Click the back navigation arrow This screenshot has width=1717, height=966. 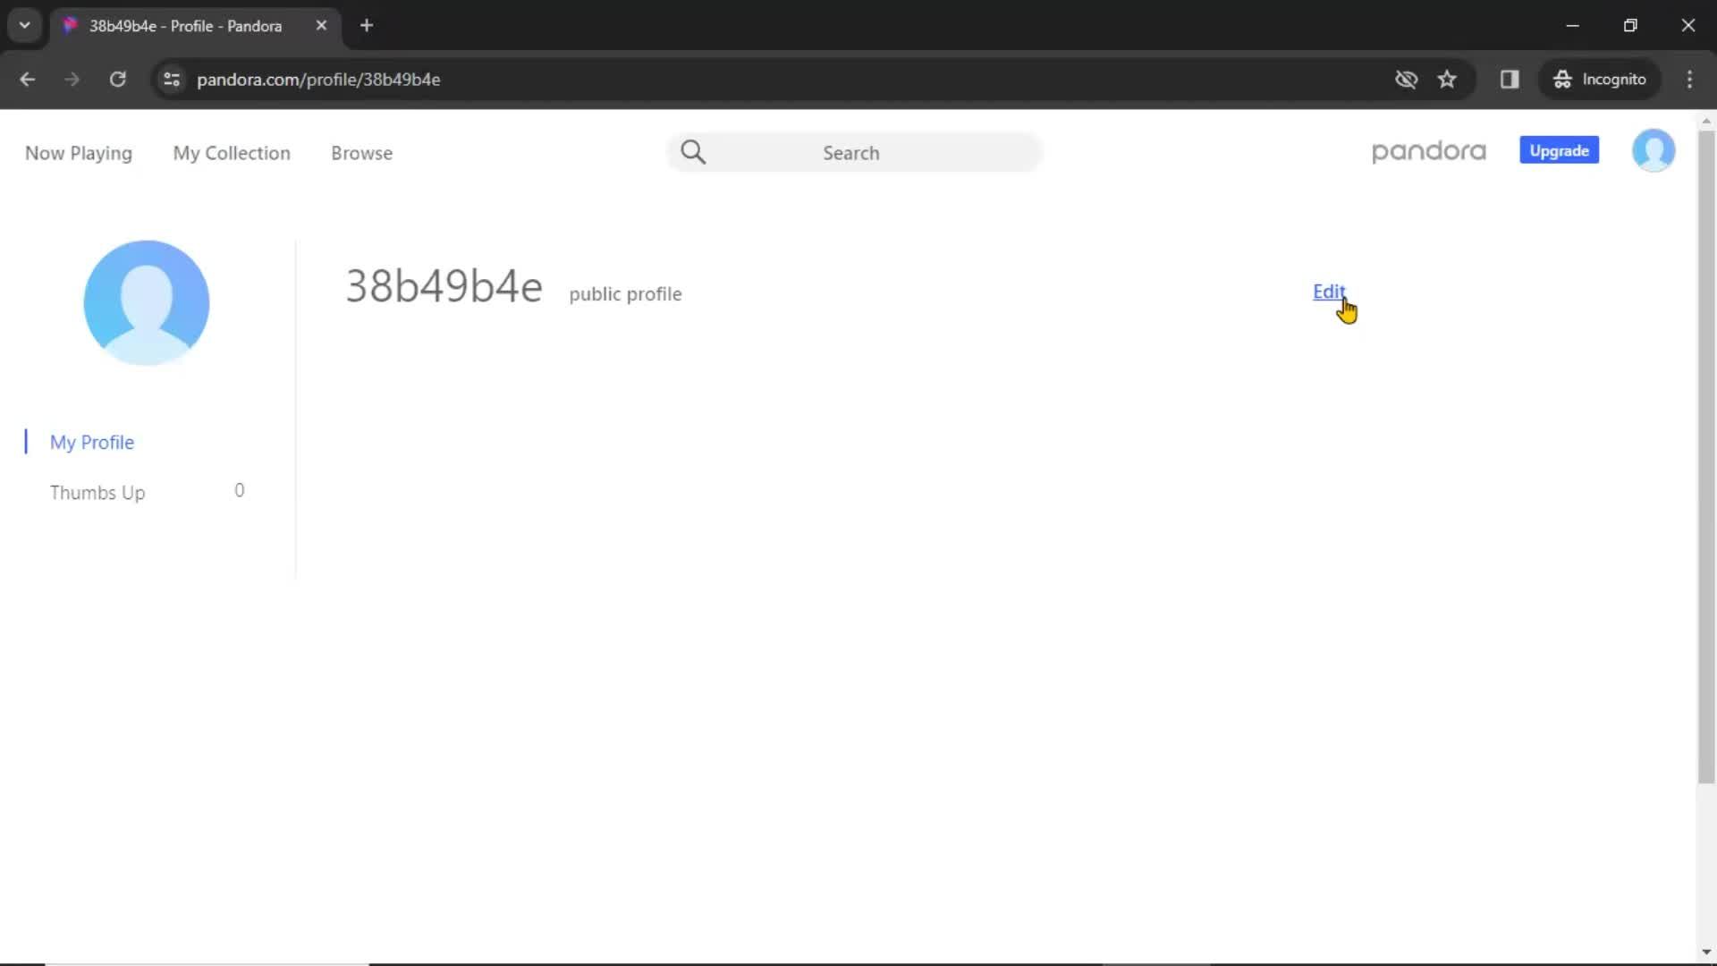click(29, 79)
